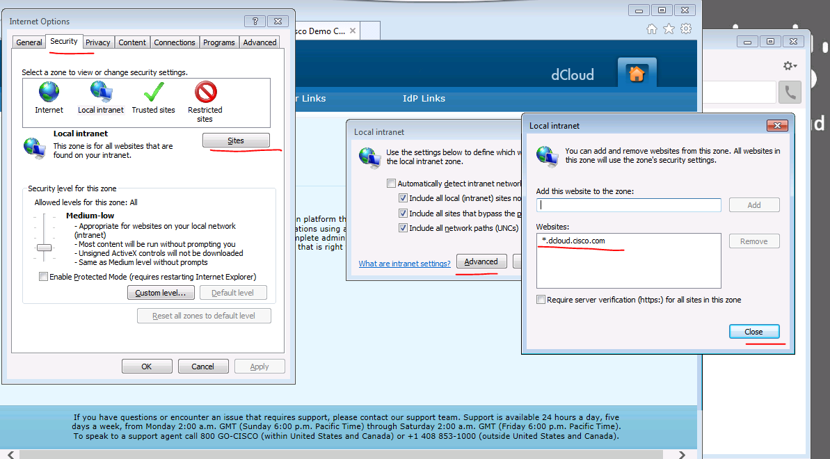
Task: Open browser Tools gear icon
Action: (686, 29)
